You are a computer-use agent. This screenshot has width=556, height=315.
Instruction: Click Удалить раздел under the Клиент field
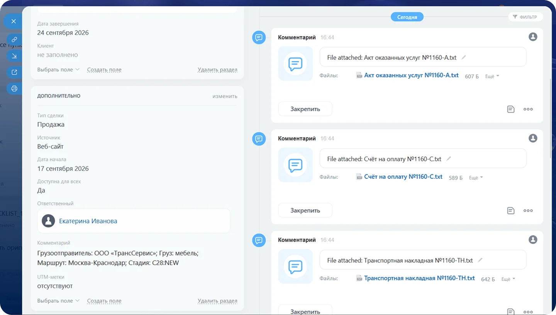coord(217,70)
